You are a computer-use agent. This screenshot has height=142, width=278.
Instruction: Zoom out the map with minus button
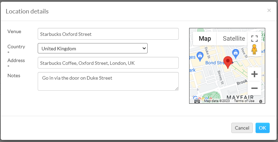[x=254, y=88]
